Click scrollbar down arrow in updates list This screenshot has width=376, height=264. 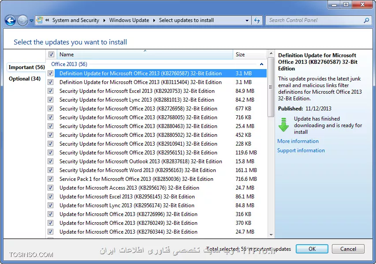(271, 235)
